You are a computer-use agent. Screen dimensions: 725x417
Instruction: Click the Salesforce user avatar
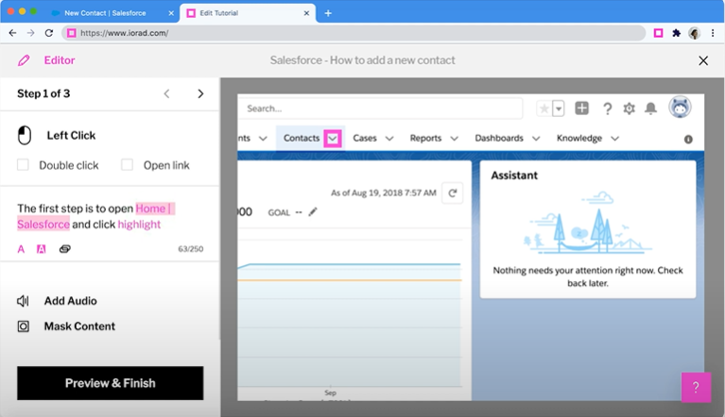click(680, 107)
